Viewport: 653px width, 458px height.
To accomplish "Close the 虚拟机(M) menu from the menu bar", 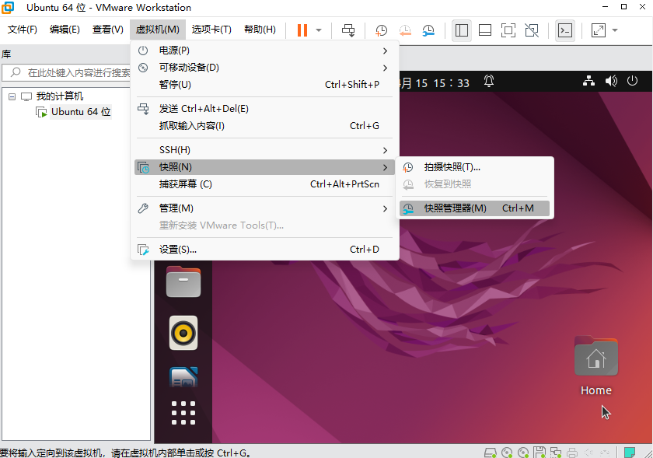I will point(157,30).
